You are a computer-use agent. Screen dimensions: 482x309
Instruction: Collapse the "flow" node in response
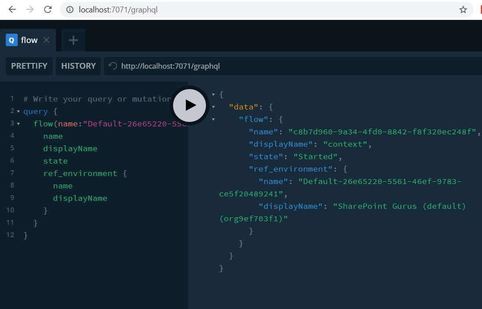click(213, 119)
